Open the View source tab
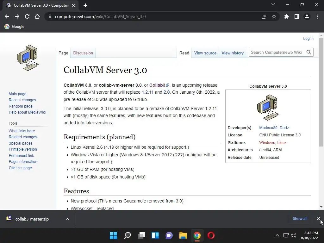 point(205,53)
